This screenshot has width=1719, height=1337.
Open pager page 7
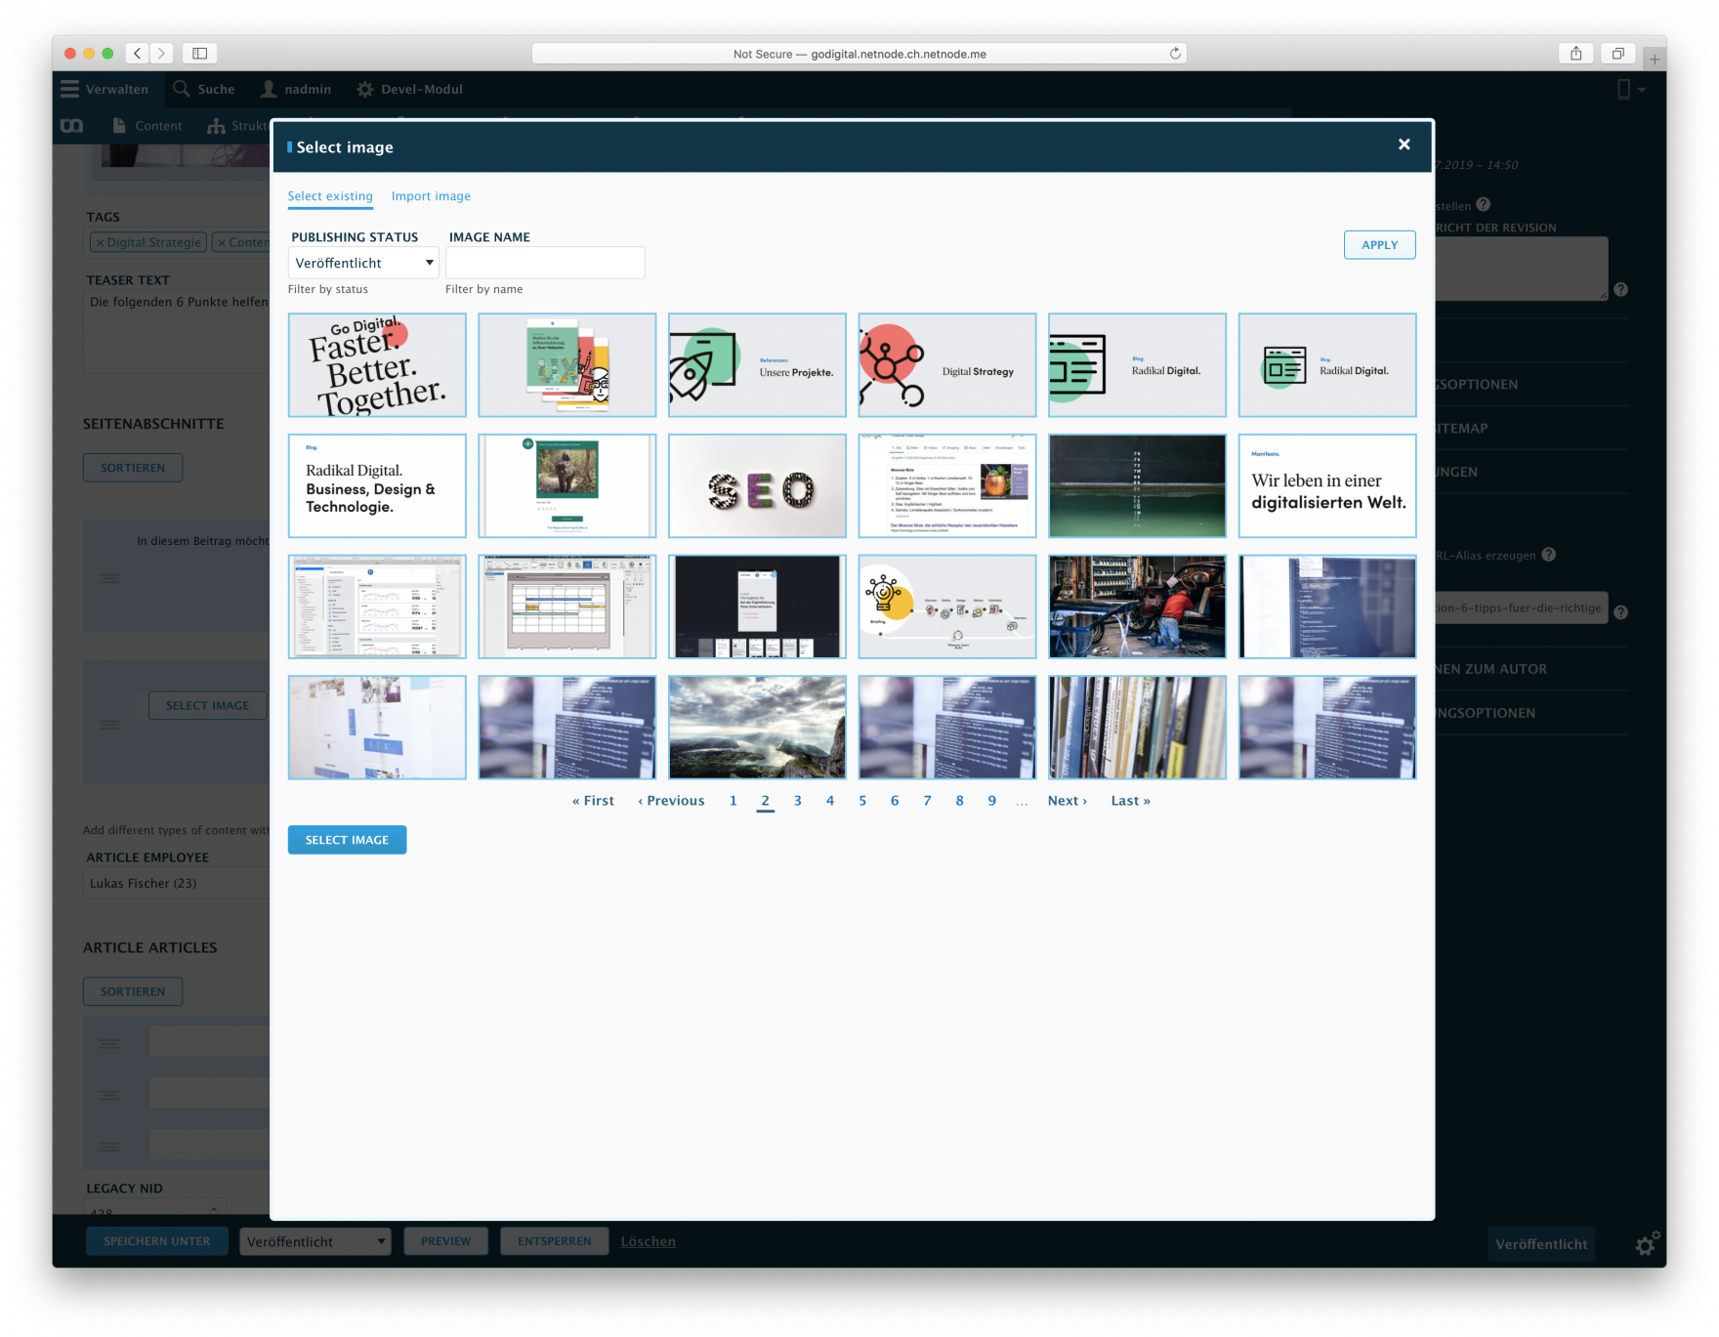coord(927,801)
